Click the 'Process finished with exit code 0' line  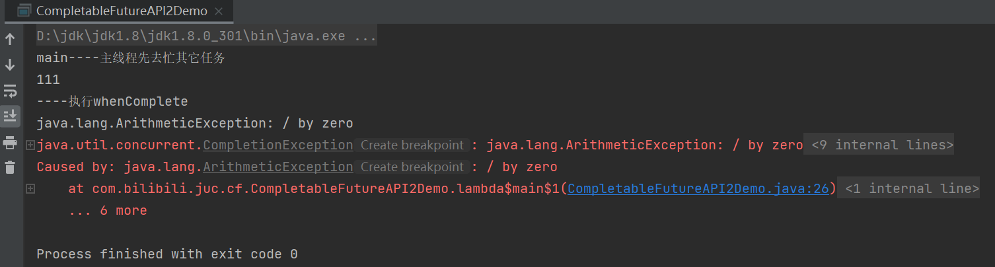(166, 254)
